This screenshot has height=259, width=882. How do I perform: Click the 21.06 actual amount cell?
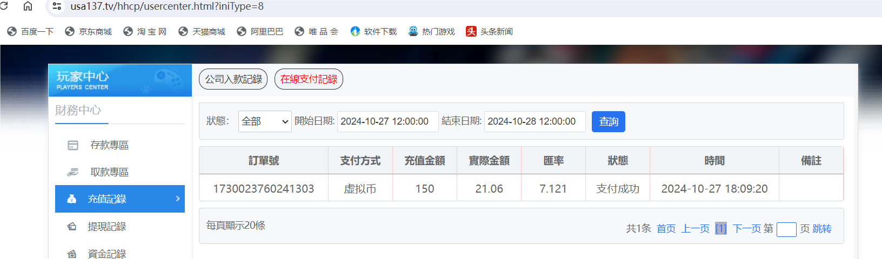pos(489,188)
